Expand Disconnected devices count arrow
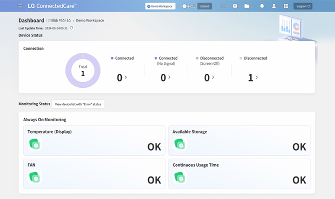Image resolution: width=335 pixels, height=199 pixels. pos(256,77)
